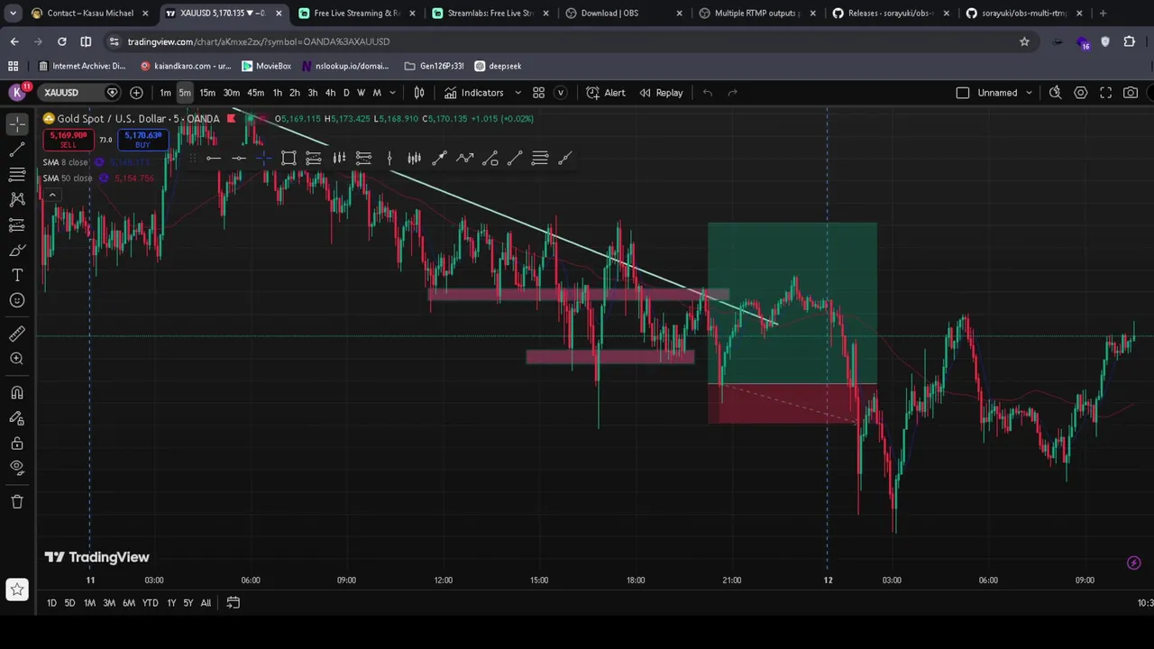Select the Text annotation tool
1154x649 pixels.
[17, 275]
